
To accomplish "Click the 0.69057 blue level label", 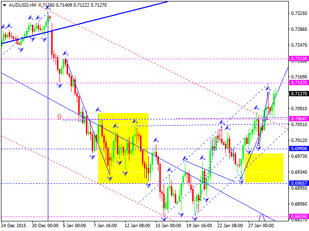I will [x=299, y=183].
